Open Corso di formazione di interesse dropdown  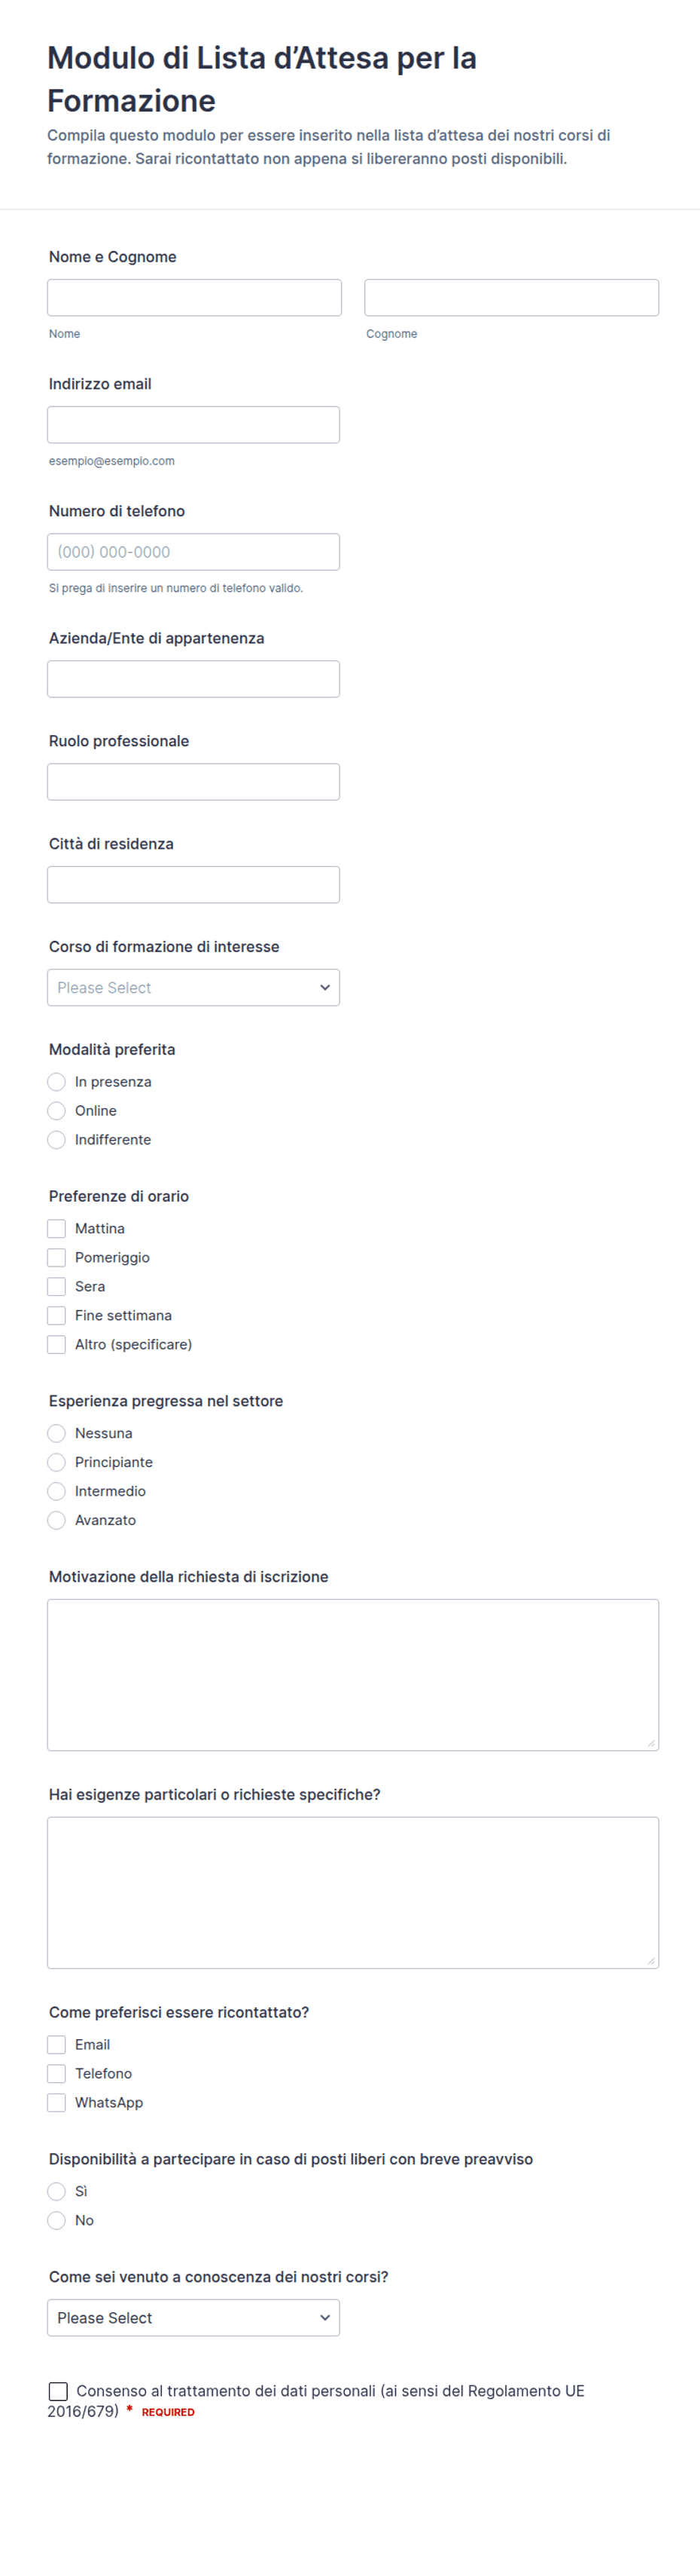click(x=193, y=988)
